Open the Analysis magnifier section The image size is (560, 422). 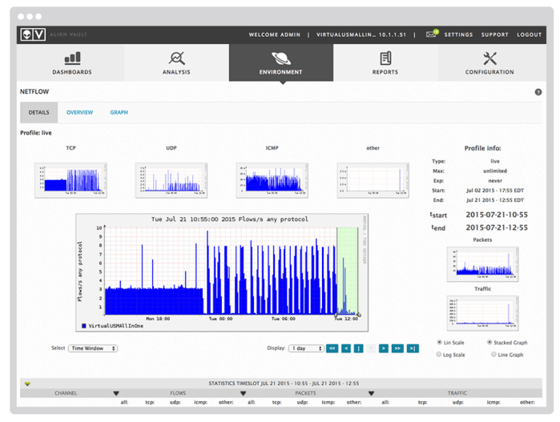(x=176, y=63)
